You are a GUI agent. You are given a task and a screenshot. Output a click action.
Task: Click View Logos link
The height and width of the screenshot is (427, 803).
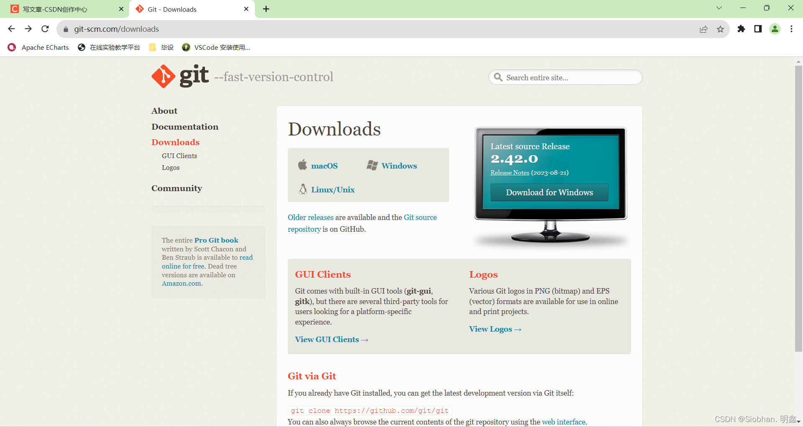(495, 329)
